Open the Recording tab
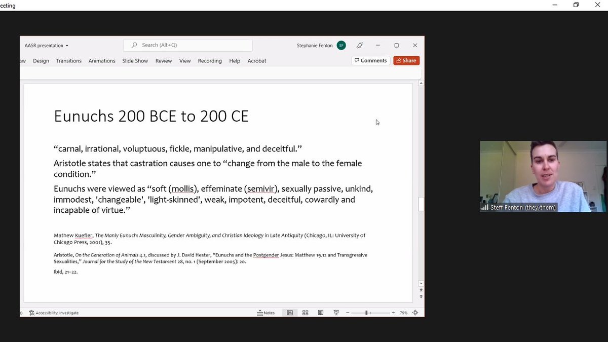This screenshot has width=608, height=342. (210, 61)
